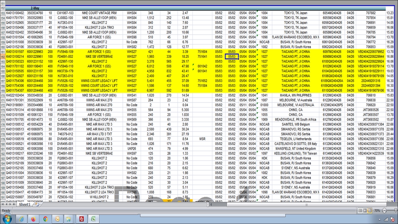This screenshot has height=224, width=398.
Task: Select cell TEGELEN, LI Netherlands
Action: click(296, 139)
